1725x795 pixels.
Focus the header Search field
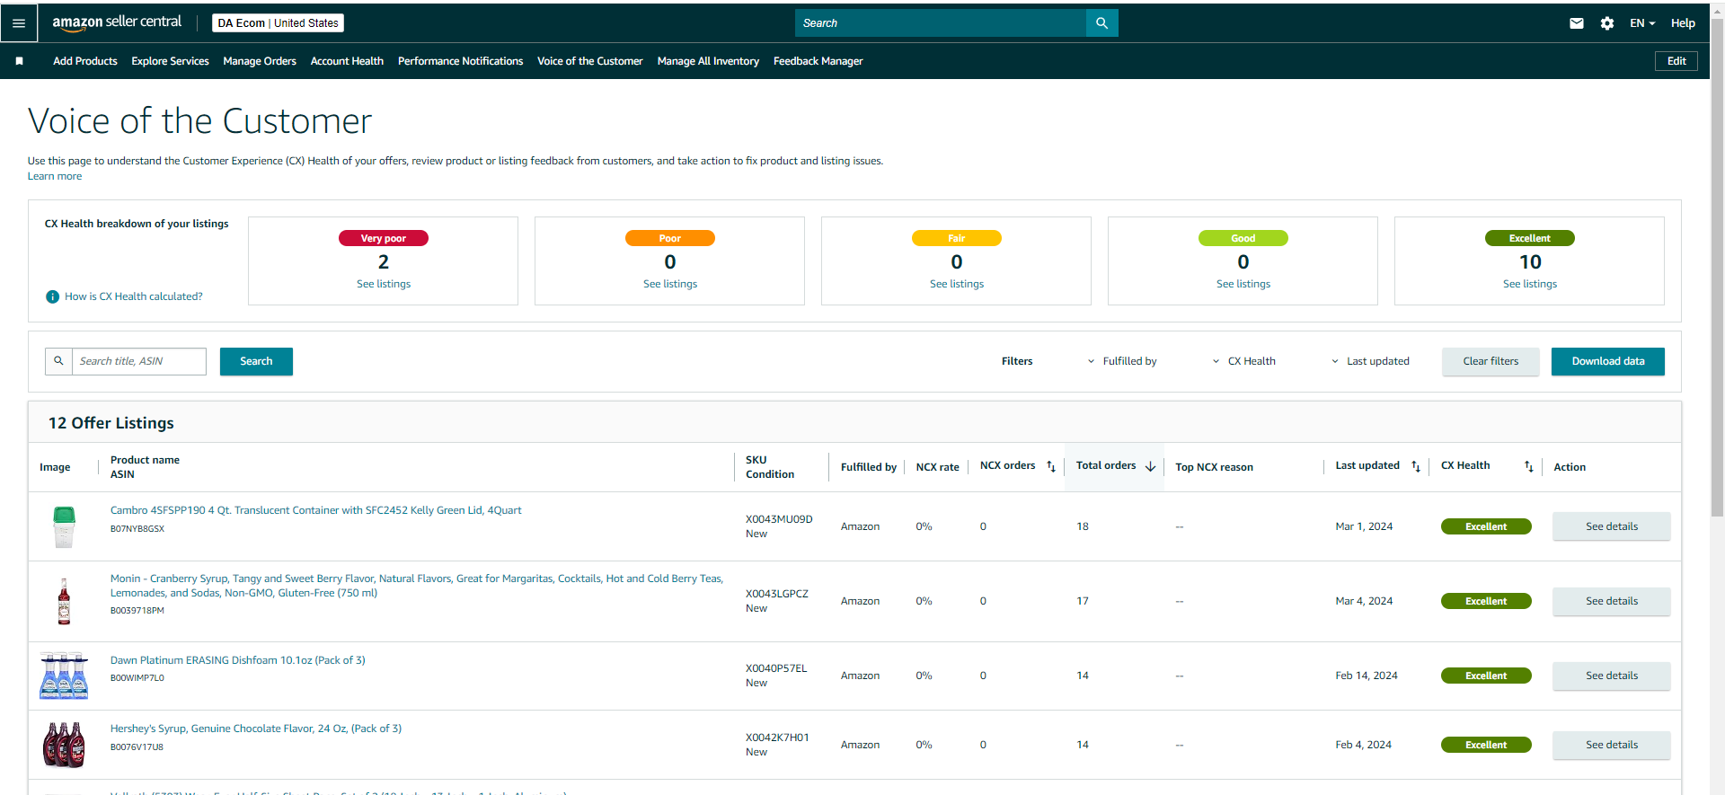click(941, 23)
